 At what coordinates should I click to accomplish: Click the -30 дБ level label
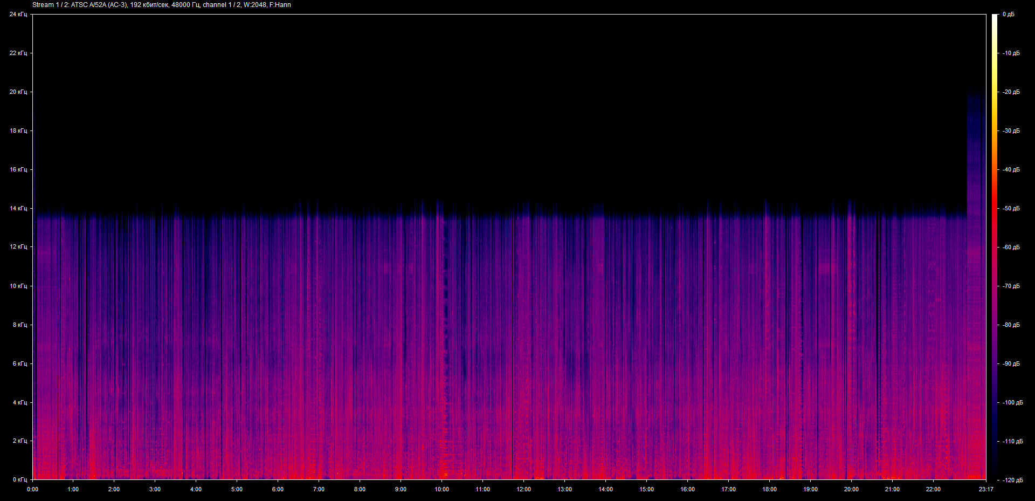pos(1011,131)
